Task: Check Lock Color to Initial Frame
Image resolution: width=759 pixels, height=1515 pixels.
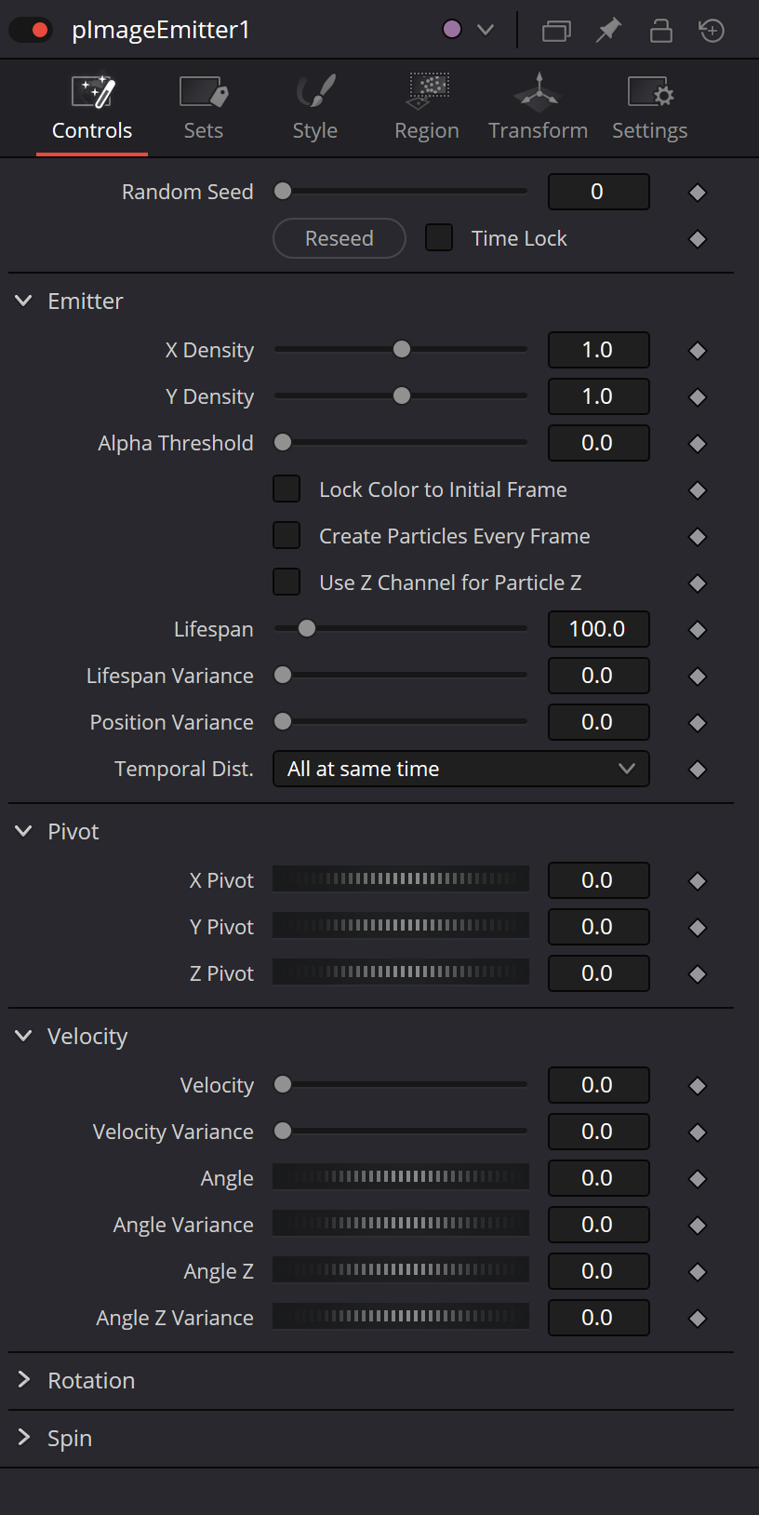Action: pyautogui.click(x=286, y=489)
